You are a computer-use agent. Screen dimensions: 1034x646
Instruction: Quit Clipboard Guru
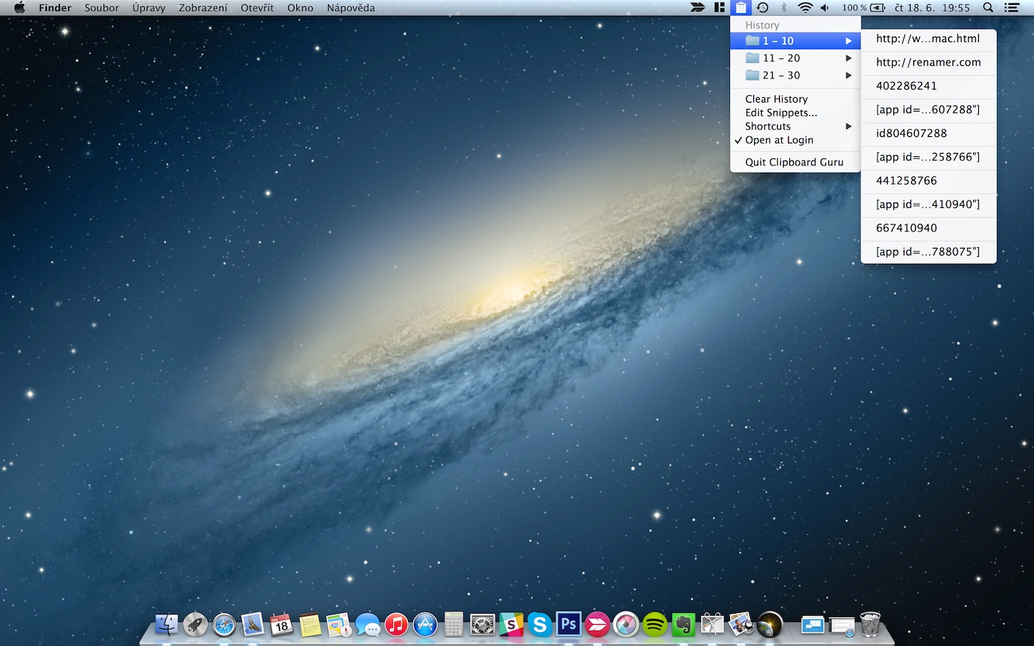(794, 162)
